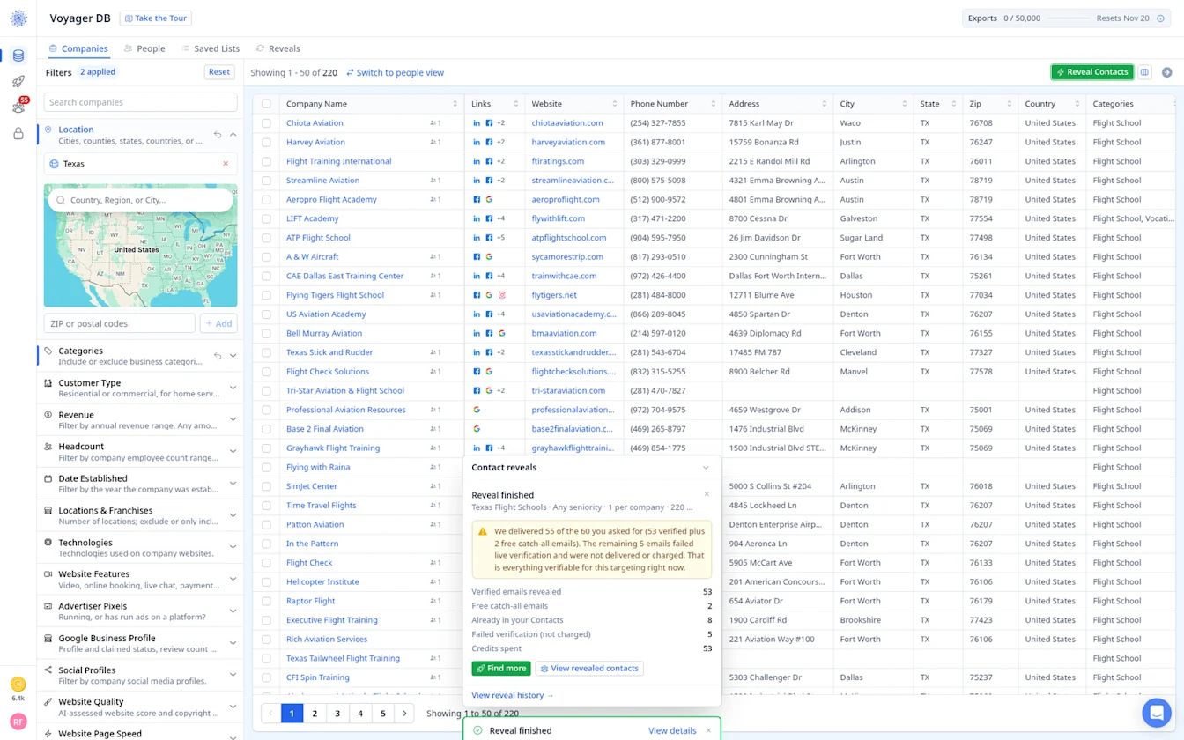The height and width of the screenshot is (740, 1184).
Task: Click the Voyager DB logo icon
Action: [x=18, y=18]
